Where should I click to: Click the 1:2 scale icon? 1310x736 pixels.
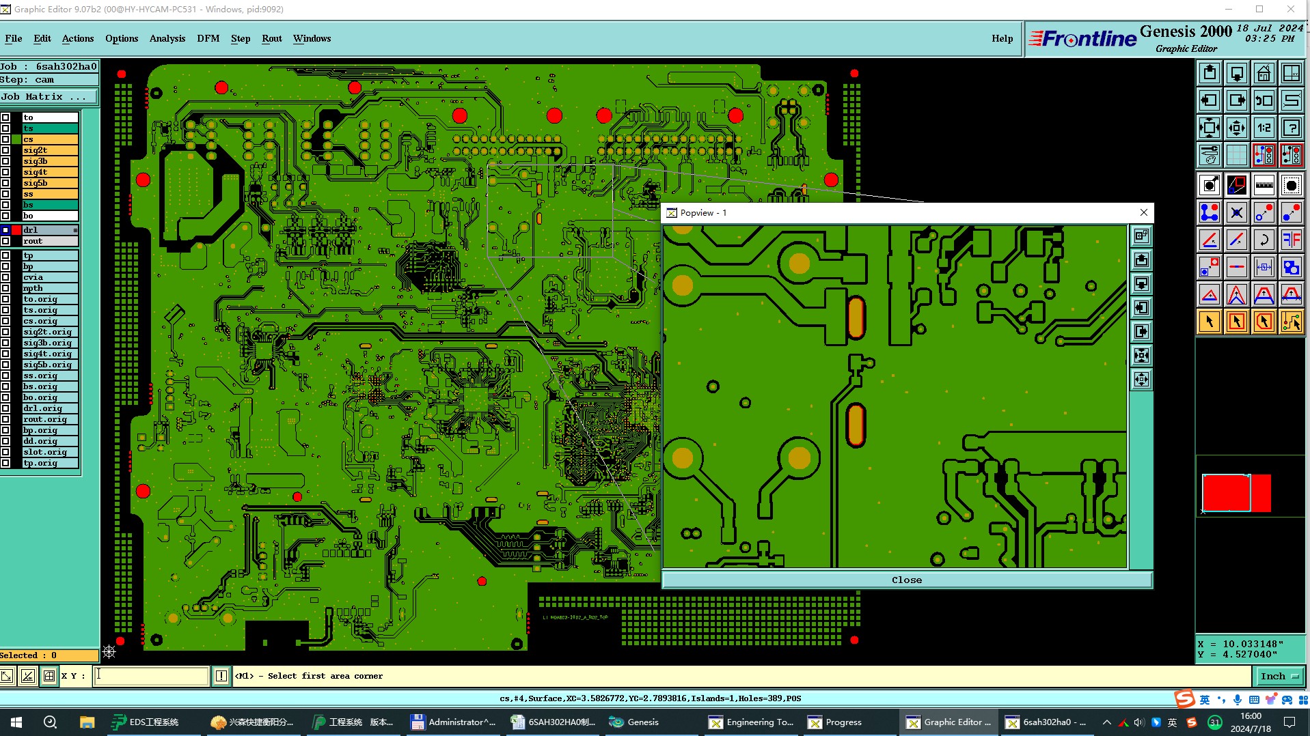pos(1264,128)
